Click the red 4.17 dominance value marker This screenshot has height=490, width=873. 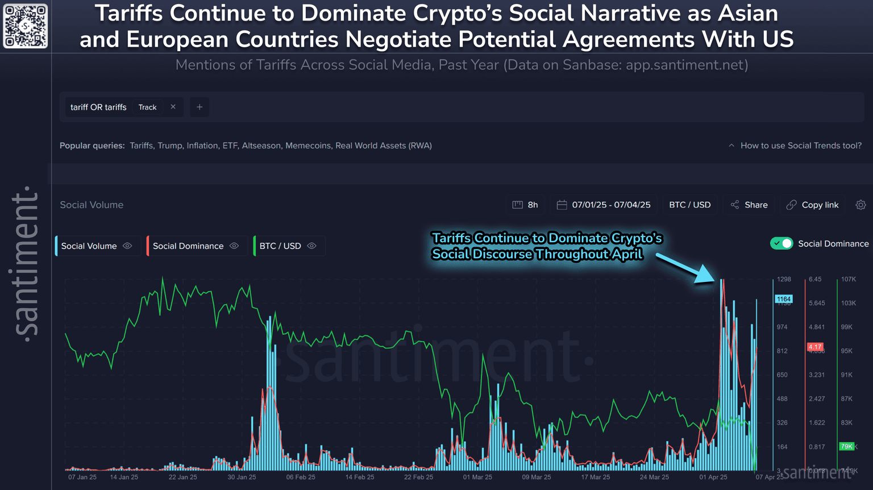(815, 347)
